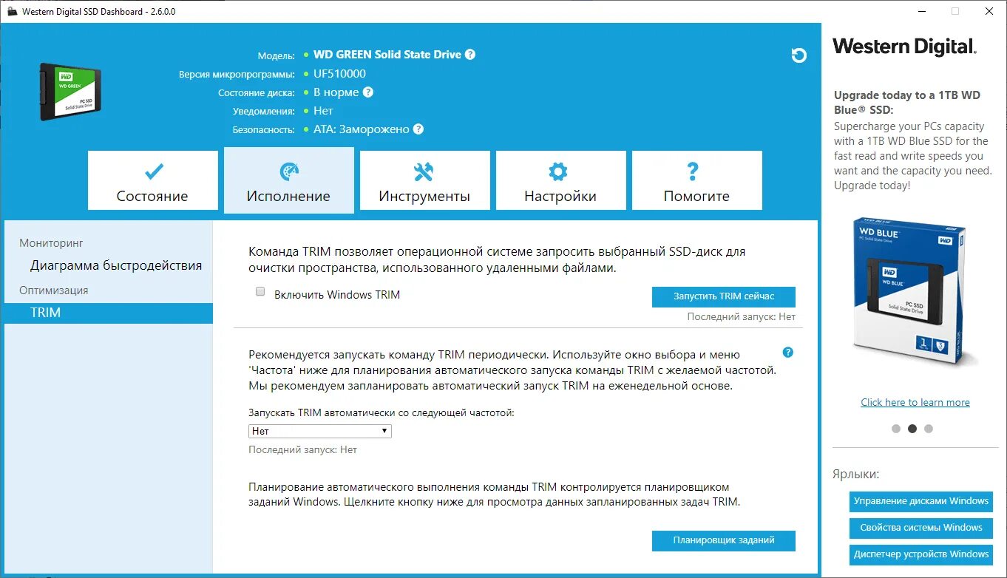Click the Состояние checkmark icon
Screen dimensions: 1007x578
coord(152,172)
